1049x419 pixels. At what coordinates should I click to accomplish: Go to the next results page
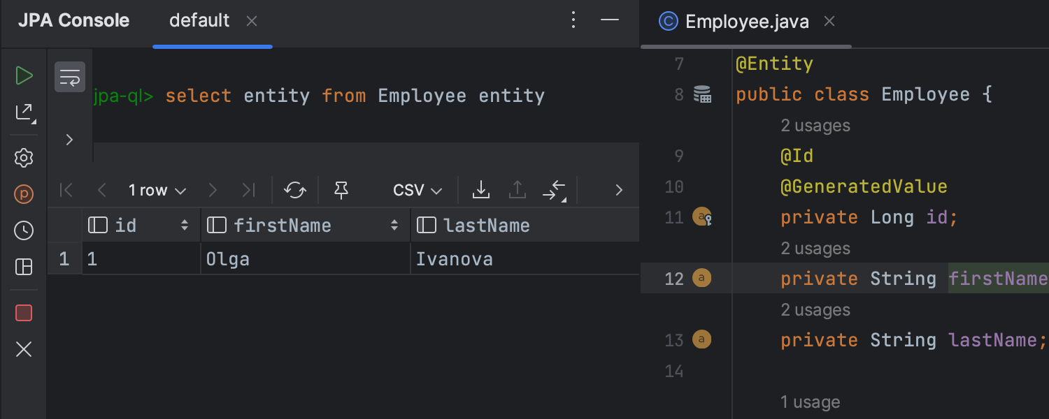tap(213, 190)
